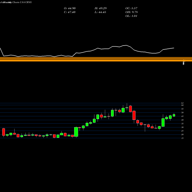Click the 15 price axis label

[x=182, y=138]
